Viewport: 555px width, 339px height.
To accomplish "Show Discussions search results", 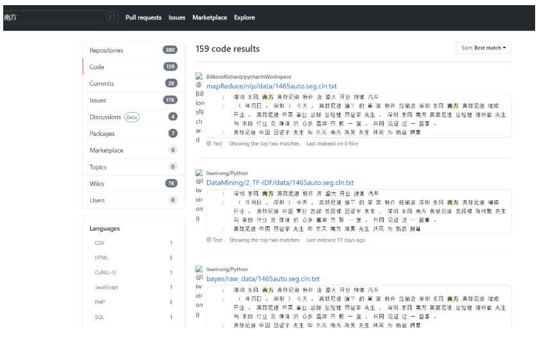I will click(x=133, y=117).
